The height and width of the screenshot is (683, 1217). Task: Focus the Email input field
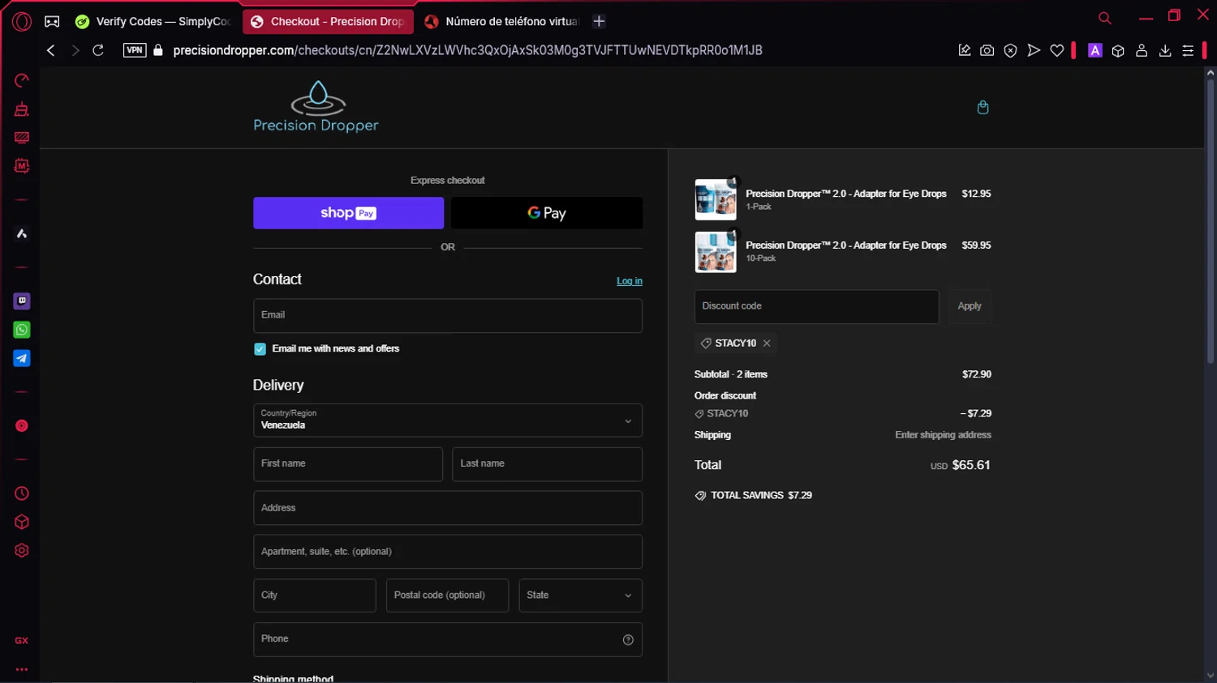point(447,316)
